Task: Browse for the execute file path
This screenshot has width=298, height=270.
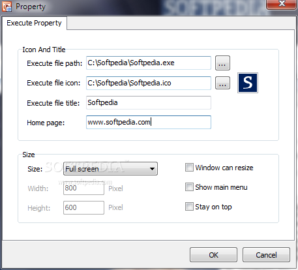Action: (x=222, y=63)
